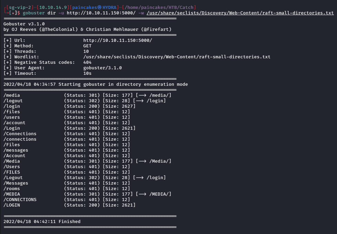The height and width of the screenshot is (234, 337).
Task: Click the /account result line
Action: pos(67,123)
